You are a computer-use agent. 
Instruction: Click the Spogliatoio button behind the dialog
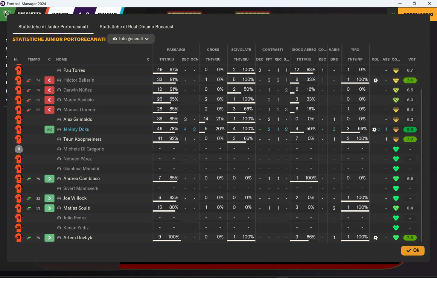click(418, 14)
